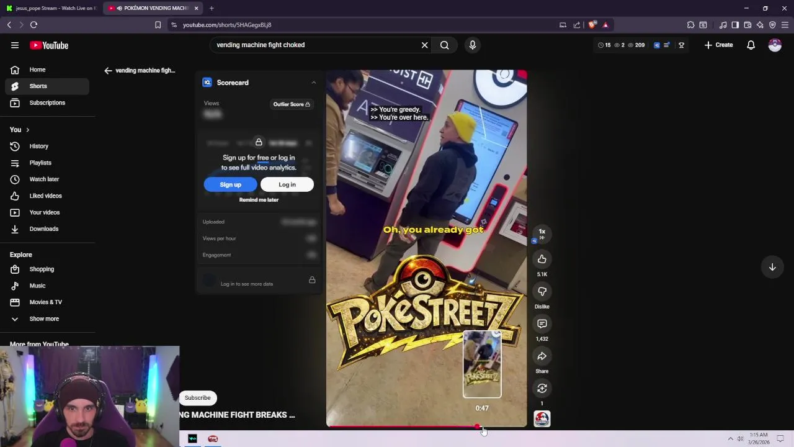794x447 pixels.
Task: Clear the search box with the X icon
Action: (425, 45)
